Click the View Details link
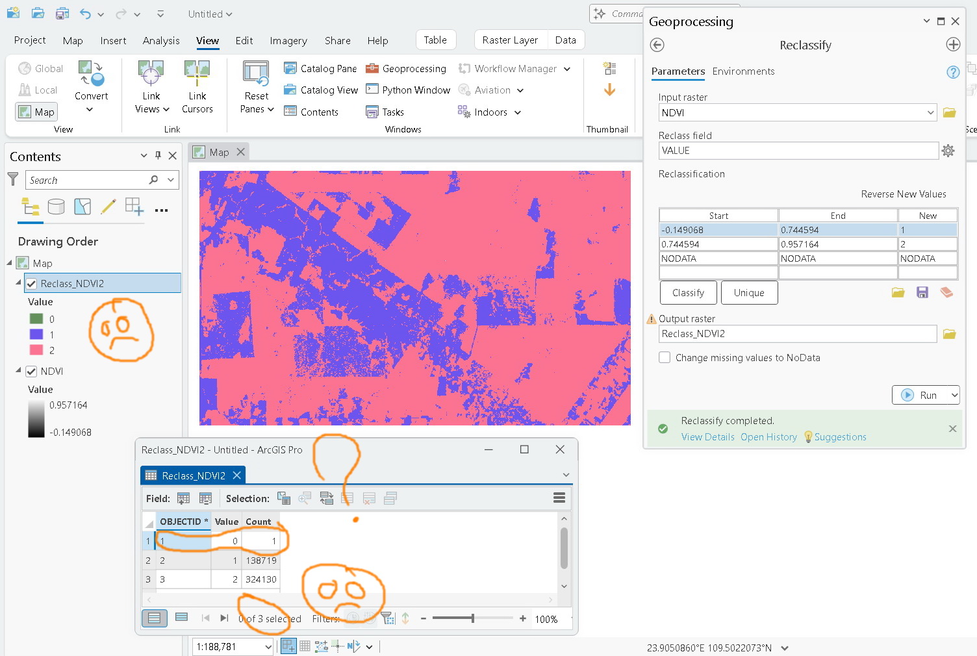This screenshot has height=656, width=977. 707,436
